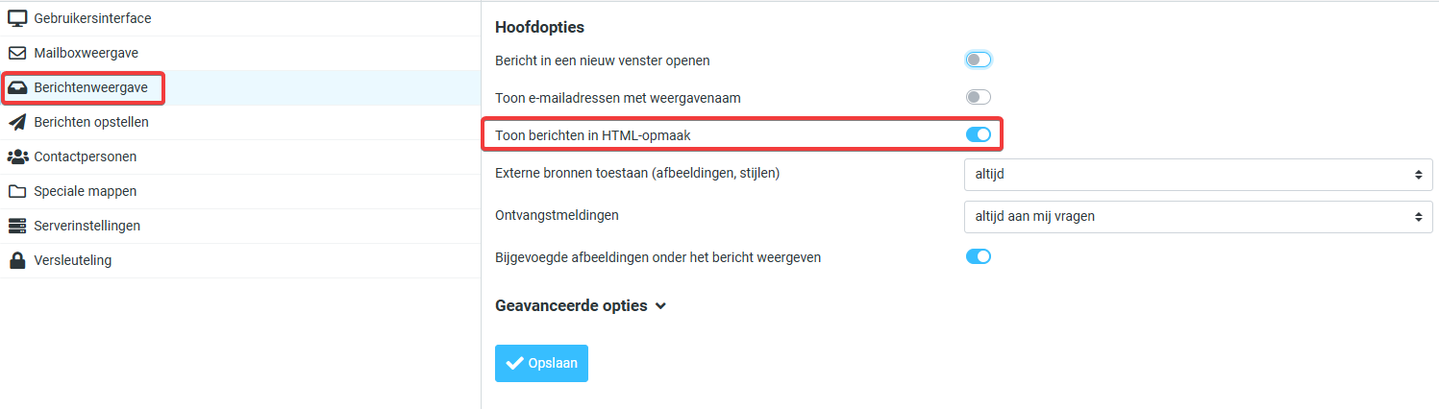
Task: Open the 'Externe bronnen toestaan' dropdown
Action: tap(1198, 175)
